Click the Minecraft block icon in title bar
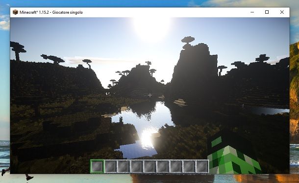Viewport: 299px width, 183px height. coord(15,12)
